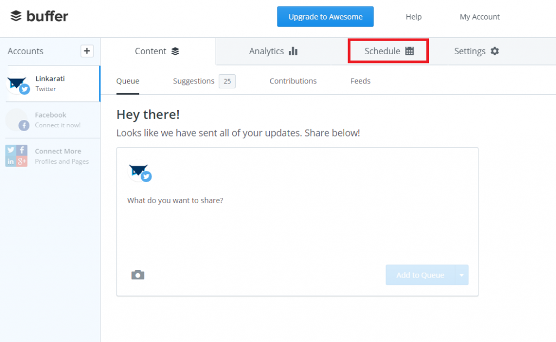Viewport: 556px width, 342px height.
Task: Open the Suggestions count badge showing 25
Action: point(227,81)
